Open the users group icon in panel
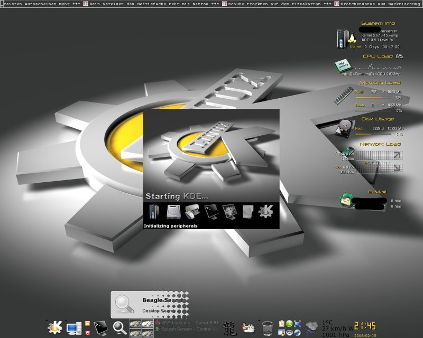 pyautogui.click(x=248, y=328)
